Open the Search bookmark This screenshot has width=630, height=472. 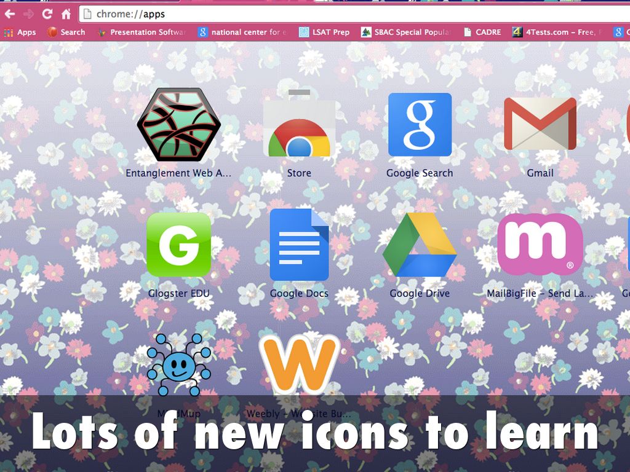click(66, 32)
